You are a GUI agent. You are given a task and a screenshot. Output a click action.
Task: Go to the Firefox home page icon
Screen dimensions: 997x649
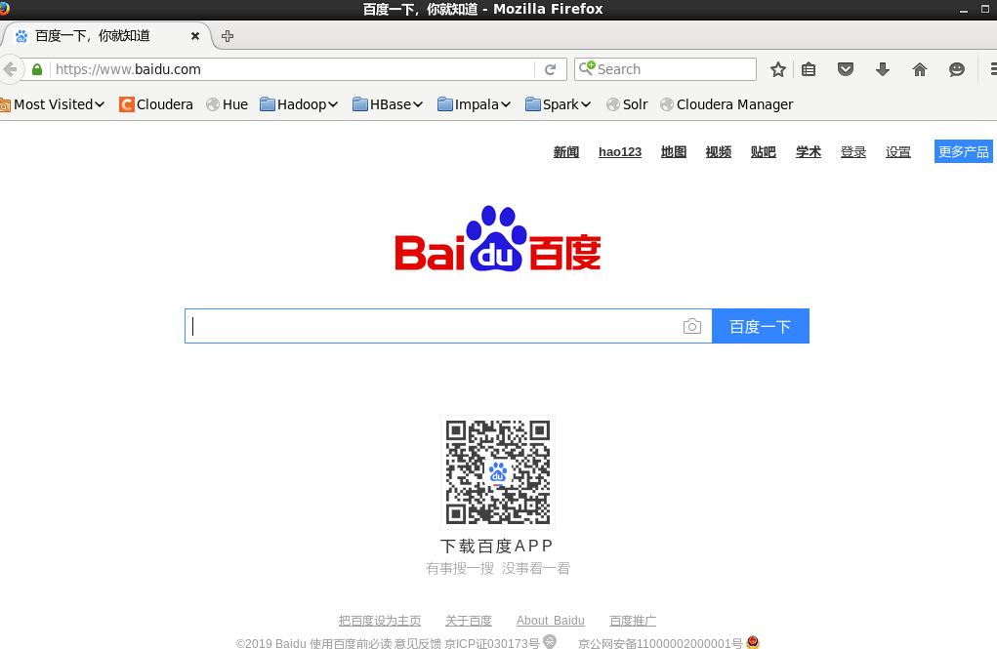(920, 69)
